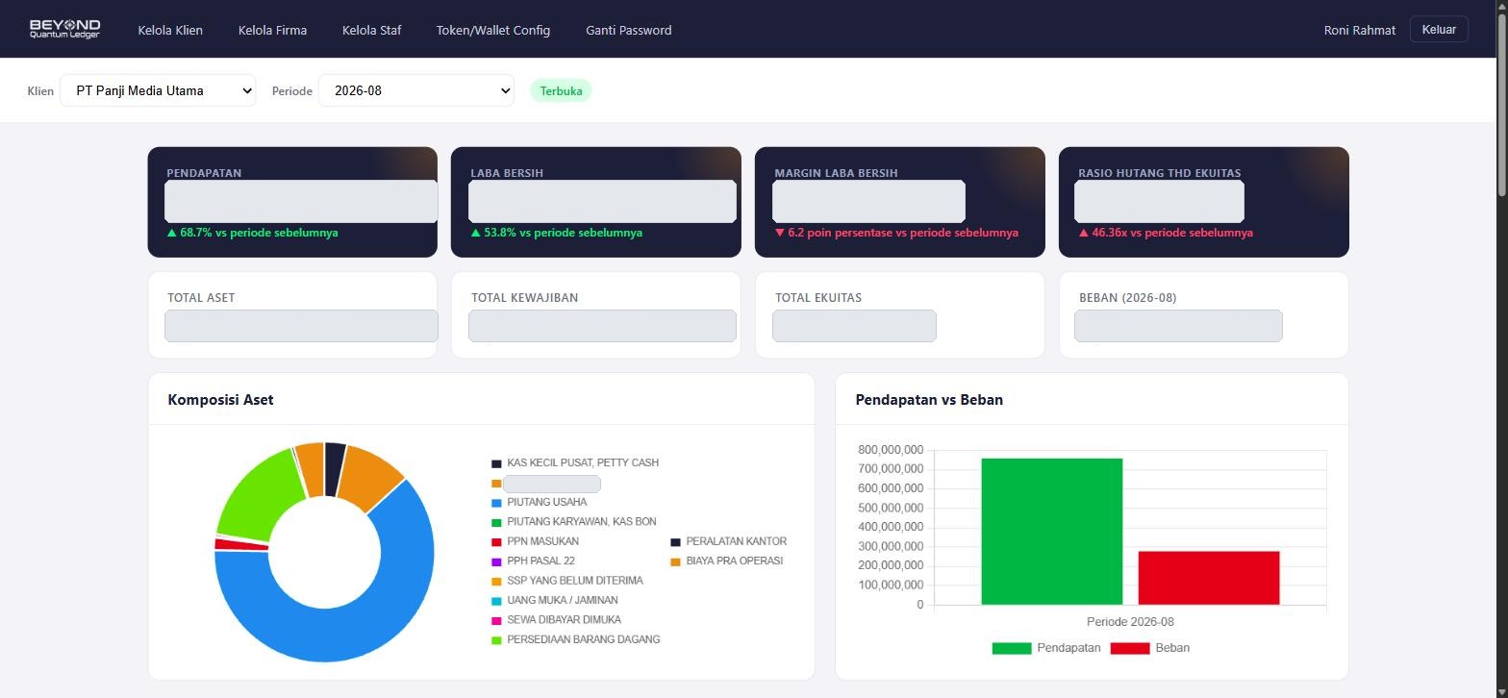Open the Periode dropdown 2026-08
1508x698 pixels.
[x=416, y=90]
